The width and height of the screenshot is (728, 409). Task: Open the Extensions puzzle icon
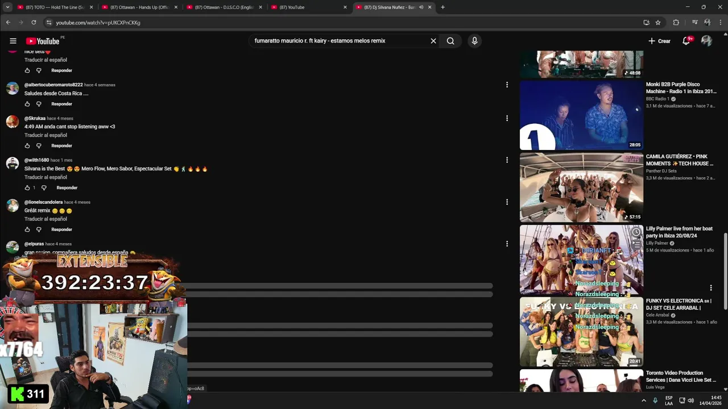point(676,23)
